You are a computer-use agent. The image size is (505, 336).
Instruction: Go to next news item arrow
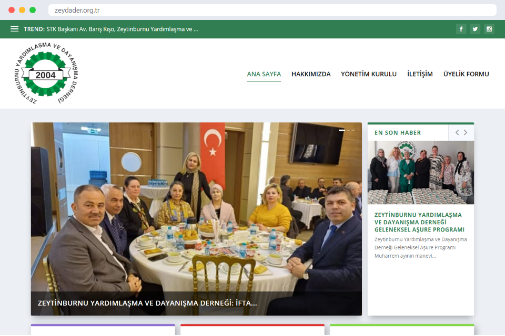pyautogui.click(x=466, y=132)
